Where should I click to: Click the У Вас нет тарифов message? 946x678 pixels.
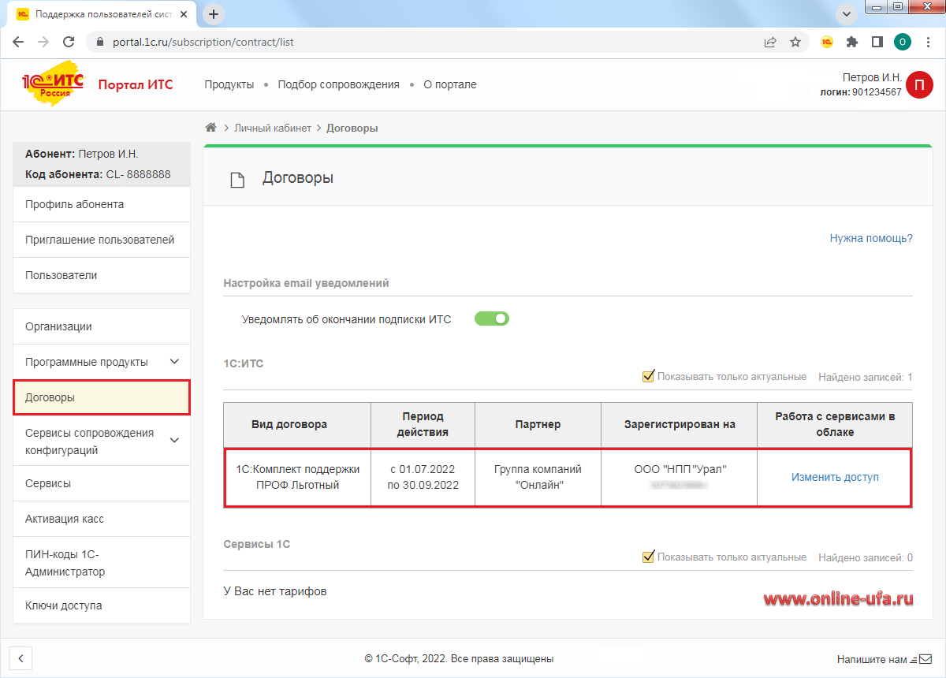275,591
